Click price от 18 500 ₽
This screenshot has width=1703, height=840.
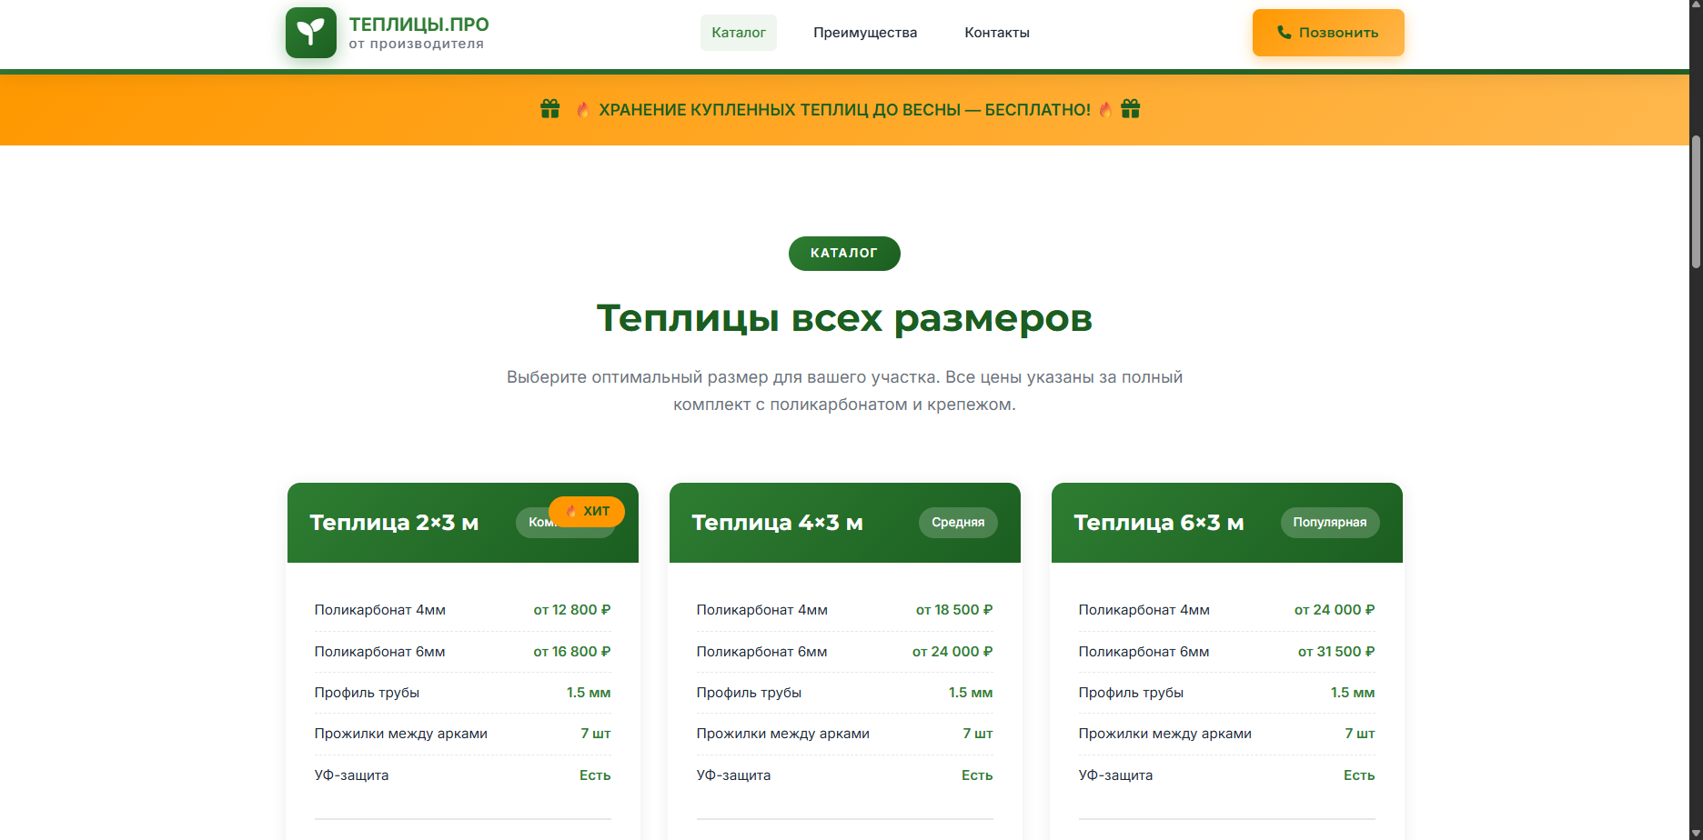[954, 610]
